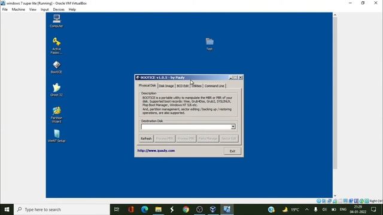This screenshot has width=383, height=215.
Task: Click the Process MBR button
Action: click(165, 139)
